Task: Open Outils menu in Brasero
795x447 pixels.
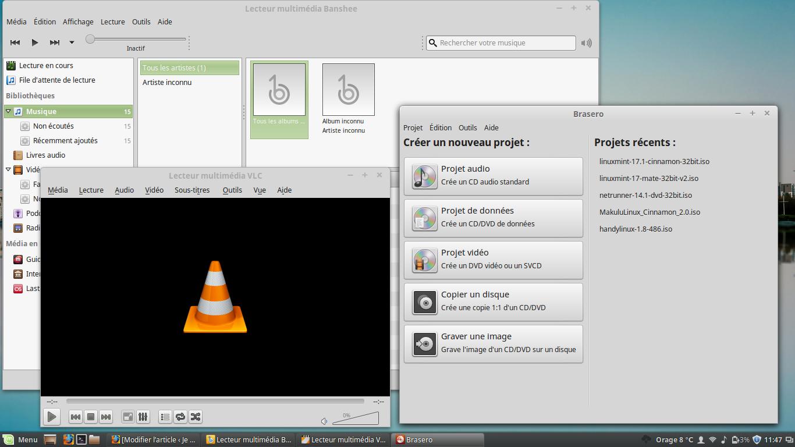Action: pos(468,127)
